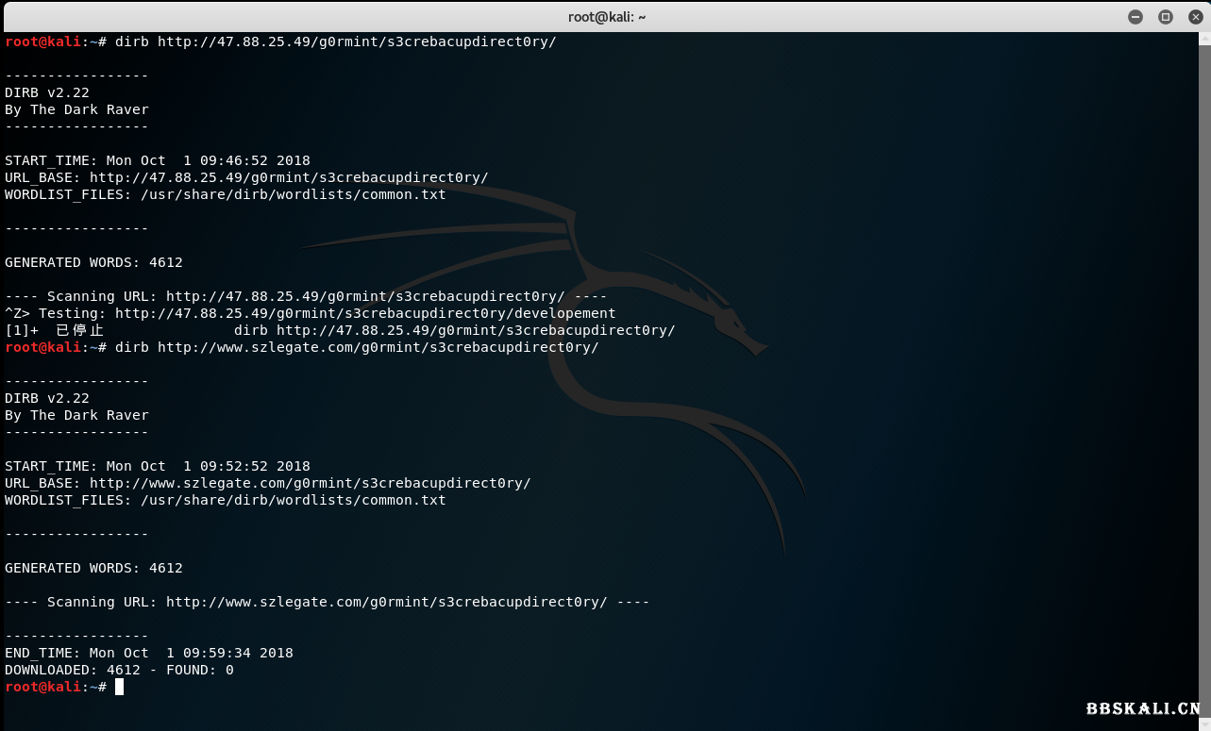Click the BBSKALI.CN watermark
Image resolution: width=1211 pixels, height=731 pixels.
click(1142, 708)
